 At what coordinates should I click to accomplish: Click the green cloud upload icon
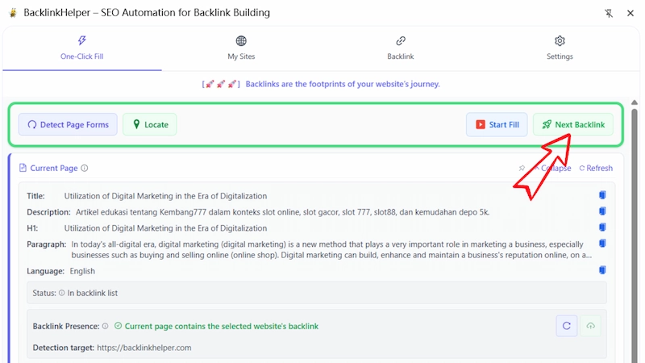(590, 326)
